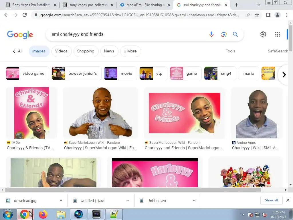Image resolution: width=293 pixels, height=220 pixels.
Task: Click the Google logo
Action: pyautogui.click(x=20, y=35)
